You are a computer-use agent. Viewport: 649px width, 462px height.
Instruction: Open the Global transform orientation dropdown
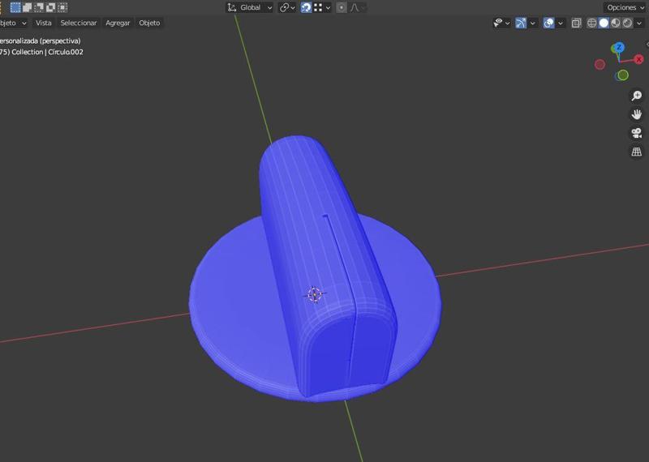coord(250,7)
